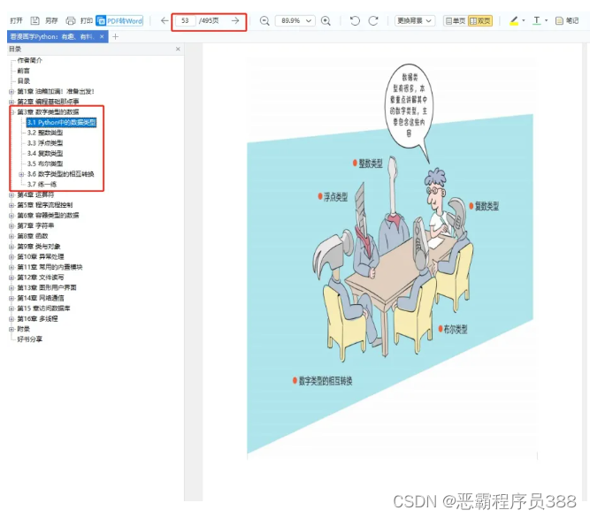Open a new tab with plus icon
Screen dimensions: 590x518
(116, 37)
